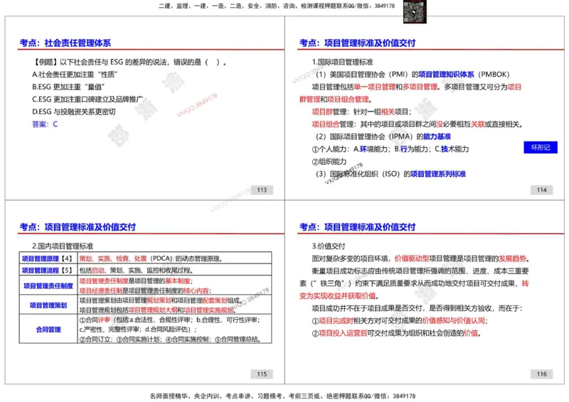Viewport: 569px width, 402px height.
Task: Click the line mentioning 项目管理规划大纲
Action: click(157, 310)
